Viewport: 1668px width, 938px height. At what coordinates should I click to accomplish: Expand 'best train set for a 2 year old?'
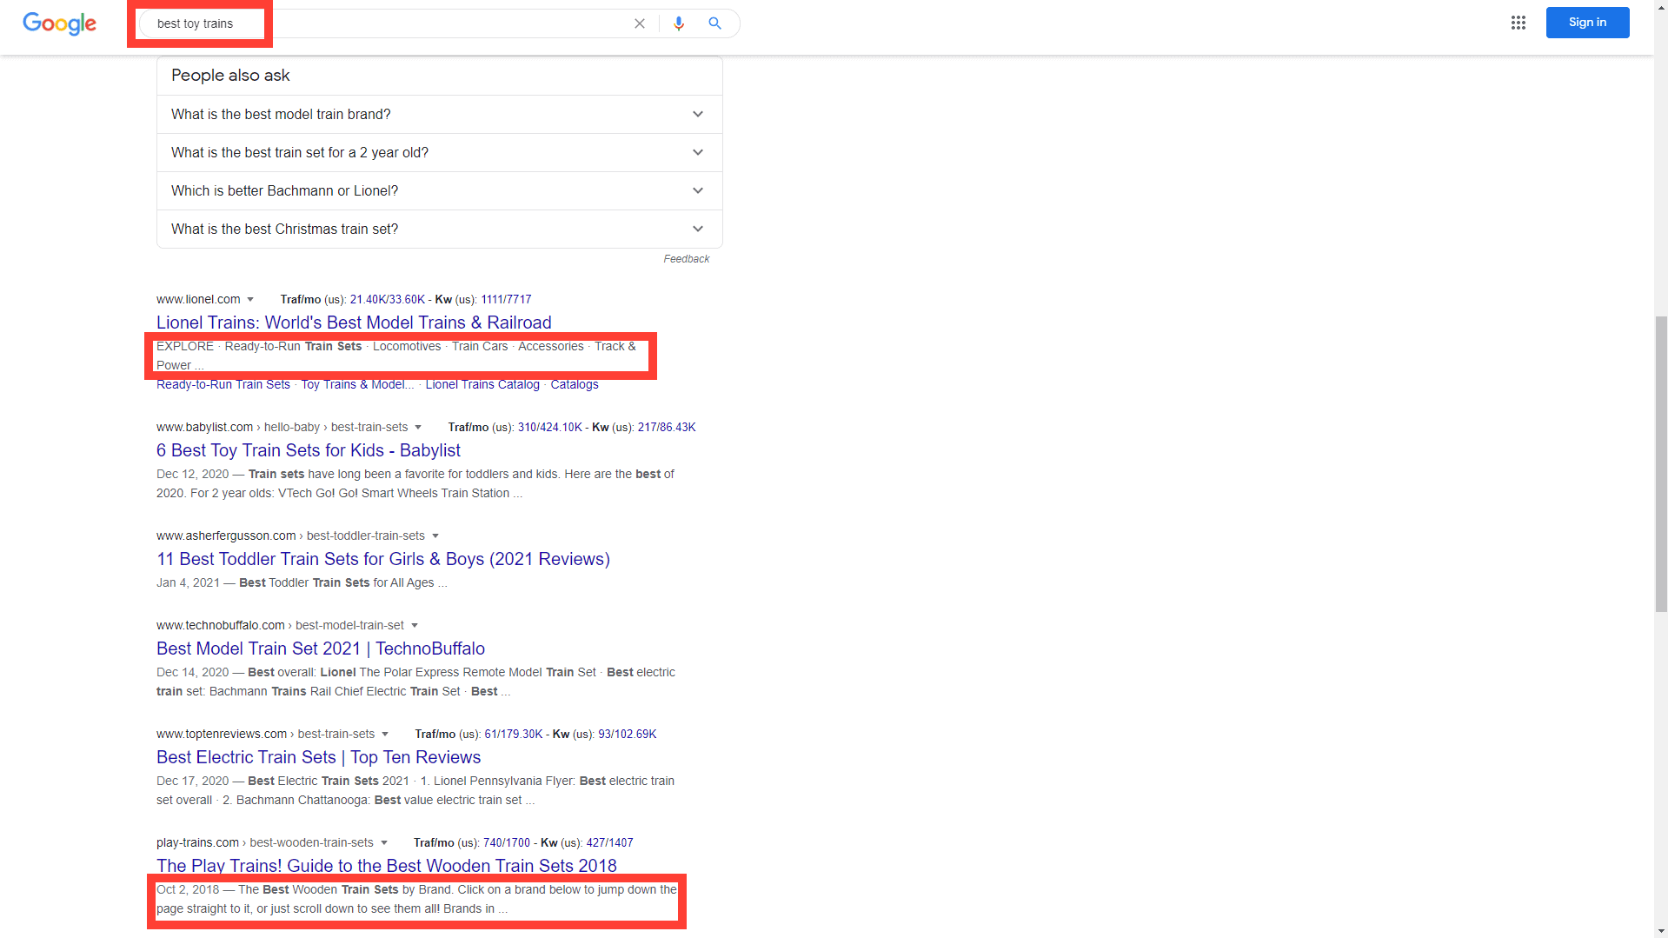(439, 152)
